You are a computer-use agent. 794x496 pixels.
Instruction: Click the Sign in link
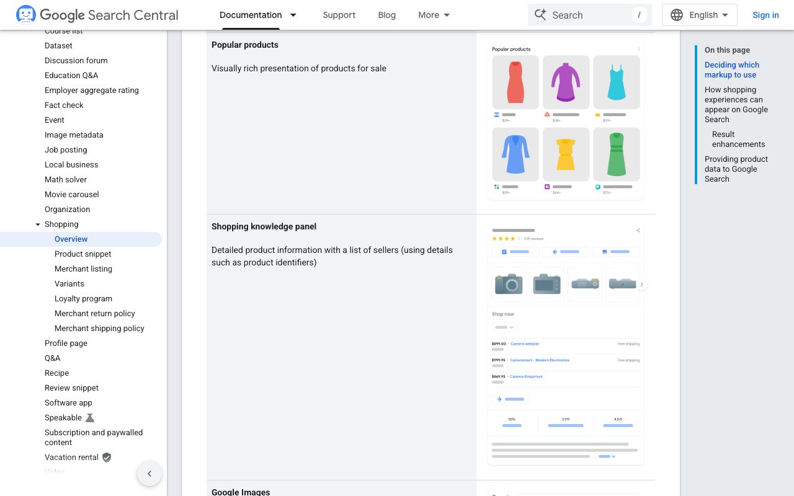coord(765,15)
